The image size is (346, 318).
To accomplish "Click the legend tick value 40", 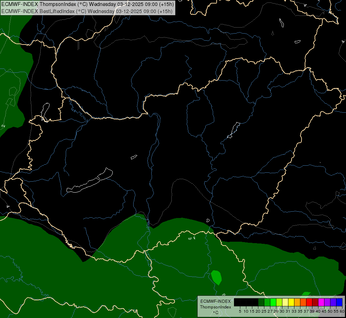I will (x=318, y=311).
